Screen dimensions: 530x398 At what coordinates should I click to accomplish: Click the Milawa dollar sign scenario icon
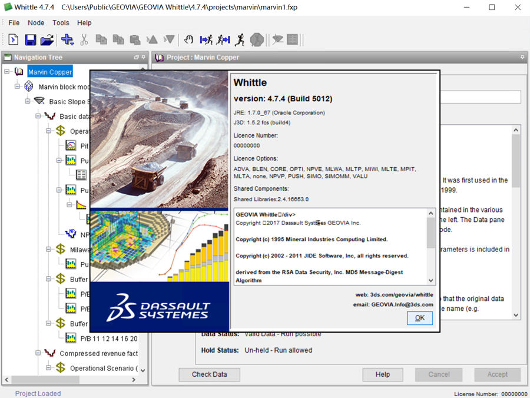60,249
